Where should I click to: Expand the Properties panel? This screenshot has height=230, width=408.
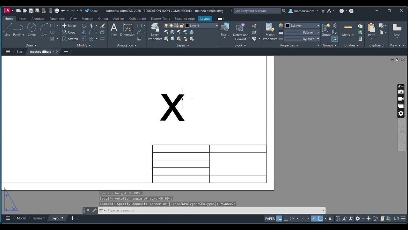coord(289,45)
